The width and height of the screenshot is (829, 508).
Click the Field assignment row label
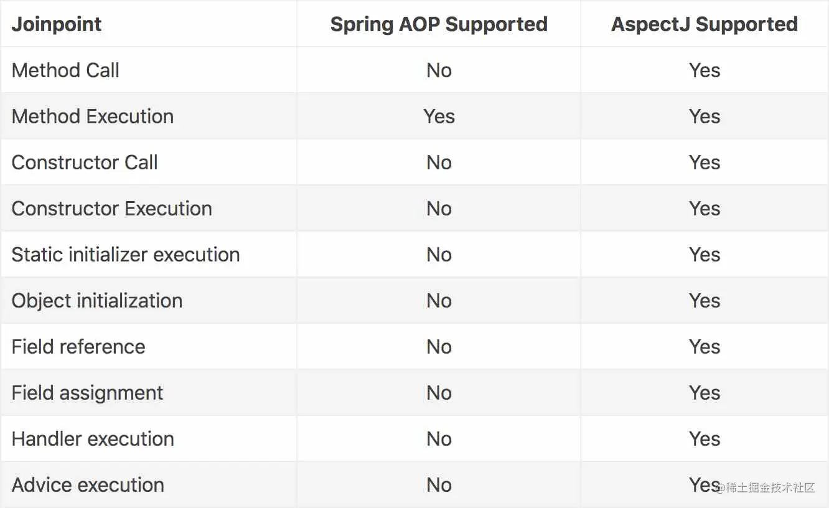point(87,393)
